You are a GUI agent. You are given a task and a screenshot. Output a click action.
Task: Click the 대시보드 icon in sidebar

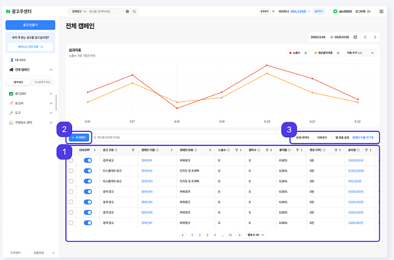pyautogui.click(x=11, y=59)
